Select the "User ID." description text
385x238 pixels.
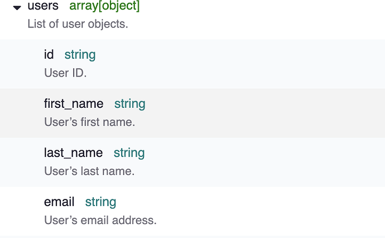tap(65, 73)
